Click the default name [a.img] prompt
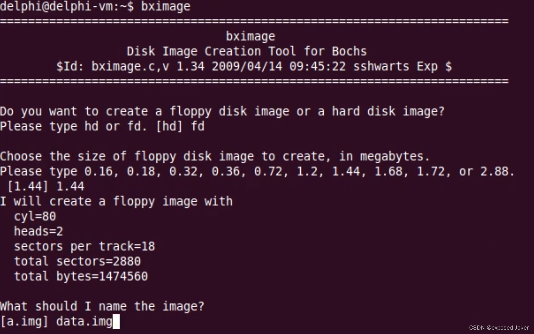Image resolution: width=534 pixels, height=334 pixels. (x=24, y=321)
